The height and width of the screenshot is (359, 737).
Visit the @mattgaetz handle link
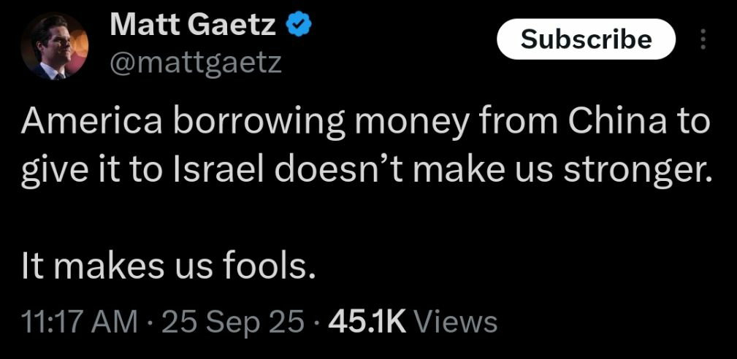click(x=196, y=63)
